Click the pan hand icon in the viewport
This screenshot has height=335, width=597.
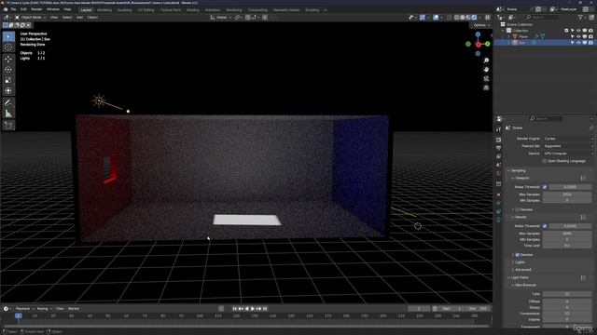point(486,70)
